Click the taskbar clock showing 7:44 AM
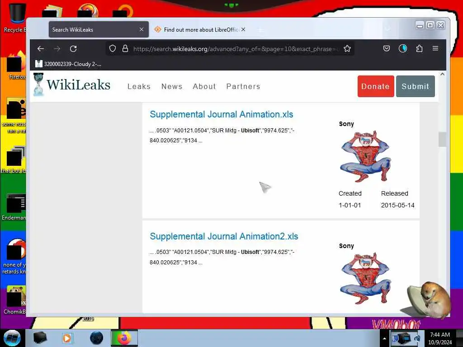 click(x=440, y=338)
